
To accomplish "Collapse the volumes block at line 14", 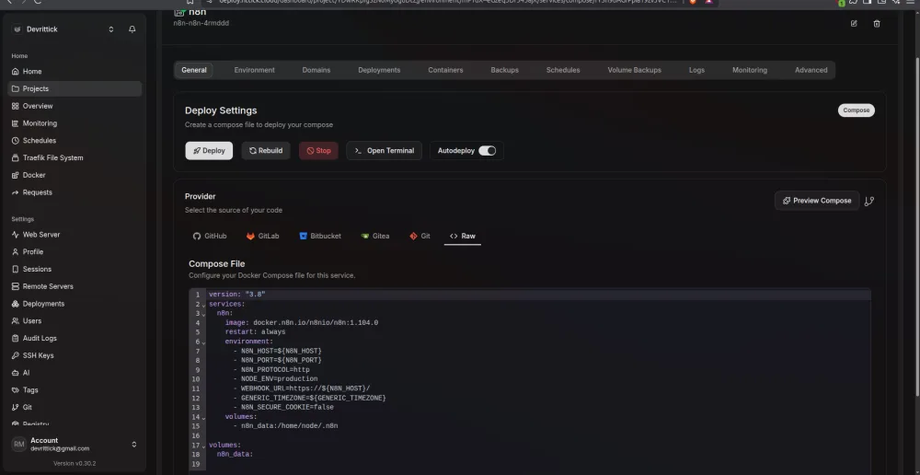I will [203, 418].
